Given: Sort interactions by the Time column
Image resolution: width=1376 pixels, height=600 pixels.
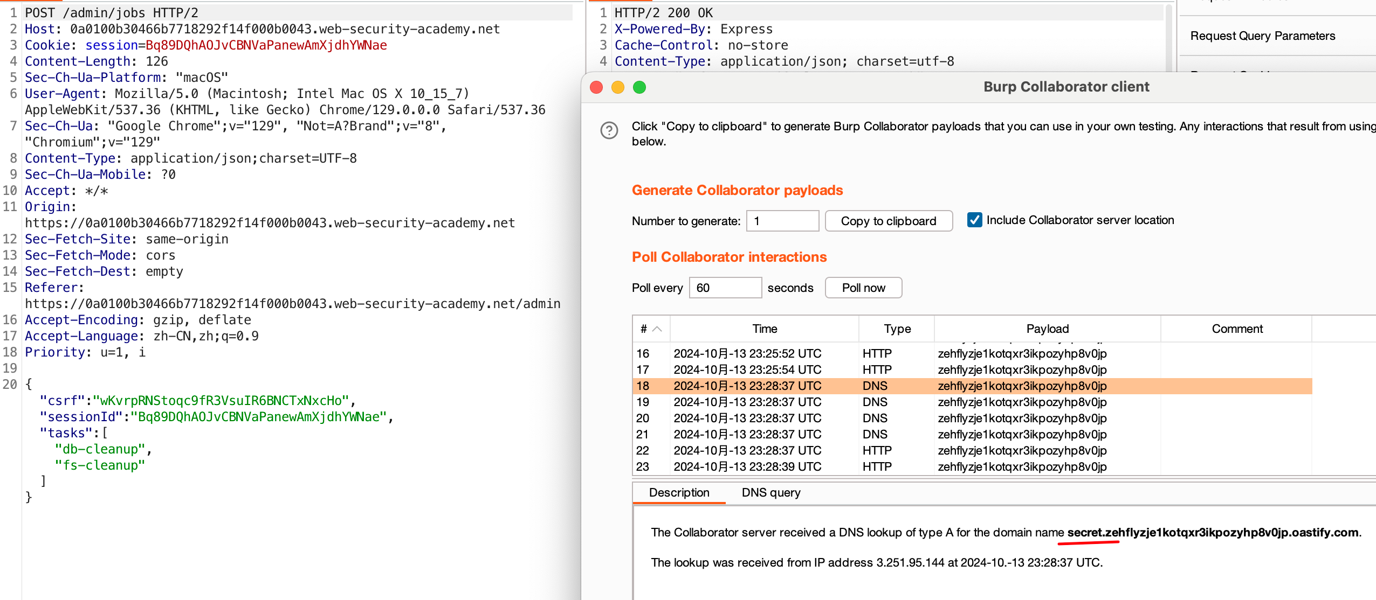Looking at the screenshot, I should coord(765,329).
